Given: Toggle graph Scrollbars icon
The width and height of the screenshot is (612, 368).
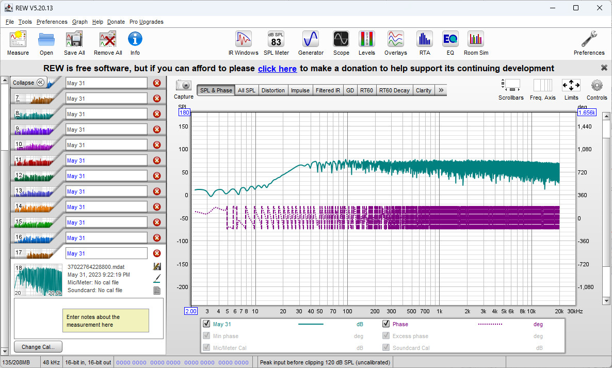Looking at the screenshot, I should [x=510, y=85].
